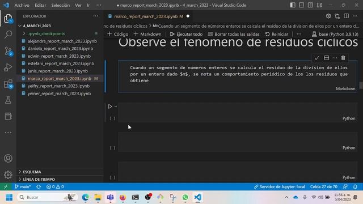Viewport: 363px width, 204px height.
Task: Open the changes compare icon in editor title
Action: (337, 16)
